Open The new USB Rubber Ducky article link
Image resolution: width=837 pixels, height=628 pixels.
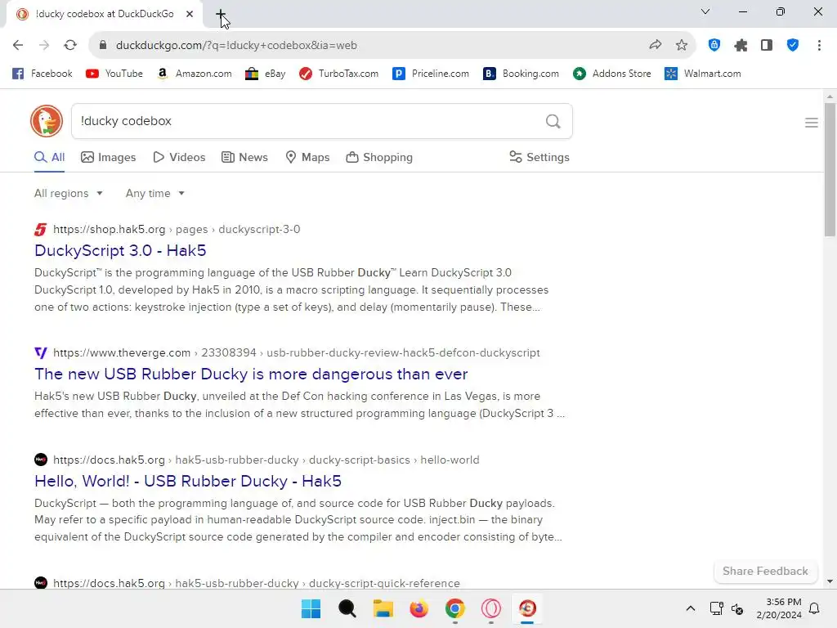pos(251,374)
